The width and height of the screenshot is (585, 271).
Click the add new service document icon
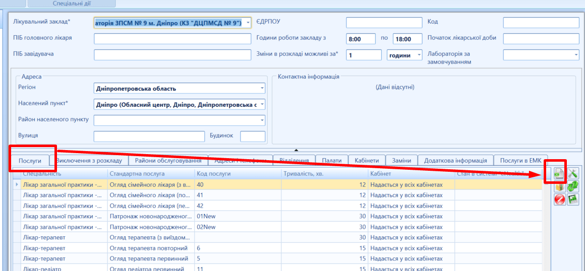point(559,173)
